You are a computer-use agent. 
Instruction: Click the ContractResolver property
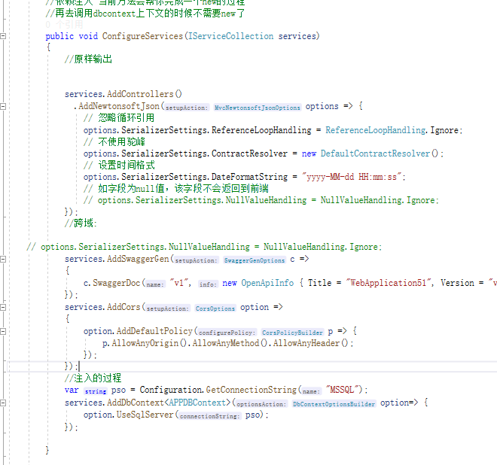249,153
